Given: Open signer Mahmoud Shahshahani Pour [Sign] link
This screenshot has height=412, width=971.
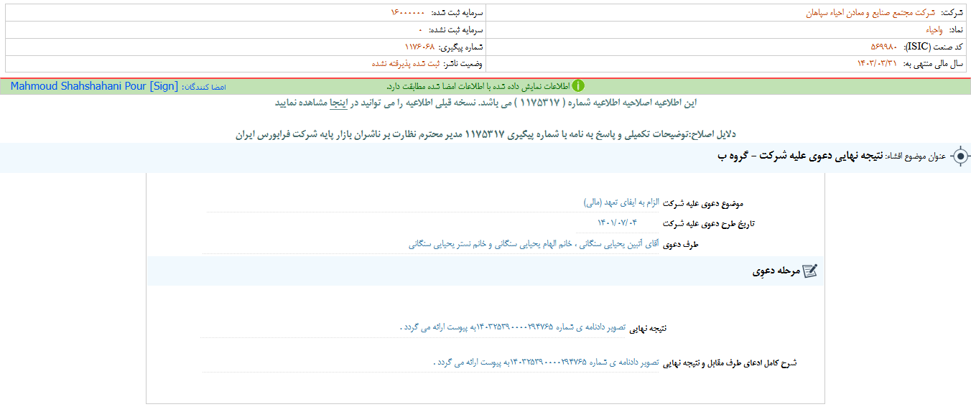Looking at the screenshot, I should point(94,86).
